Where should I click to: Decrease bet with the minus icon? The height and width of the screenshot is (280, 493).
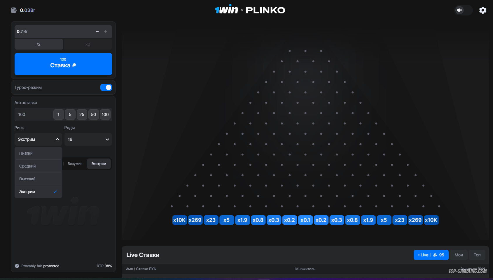[97, 31]
